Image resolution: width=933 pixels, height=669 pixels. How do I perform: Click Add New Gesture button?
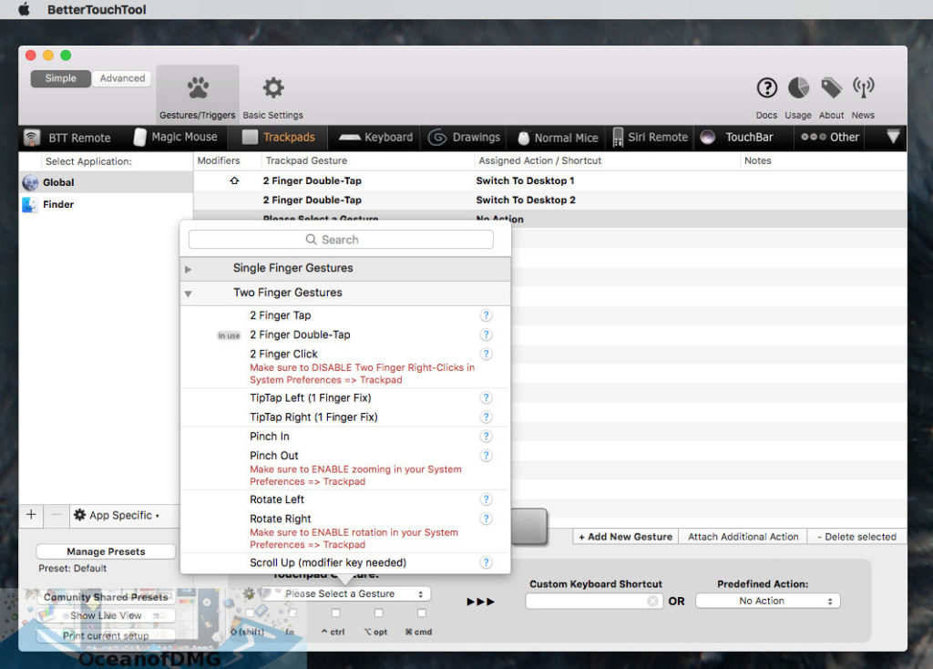point(625,536)
